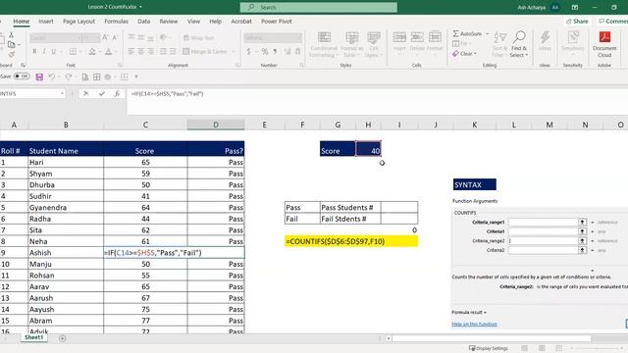Click the Increase Indent icon
Image resolution: width=628 pixels, height=353 pixels.
173,51
